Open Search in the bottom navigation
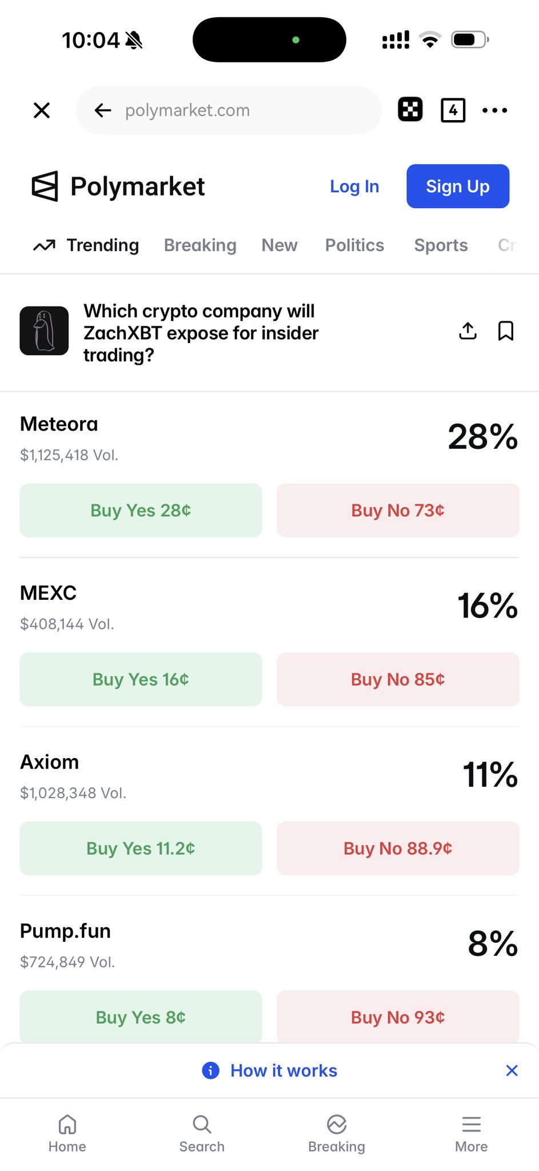 click(x=202, y=1133)
